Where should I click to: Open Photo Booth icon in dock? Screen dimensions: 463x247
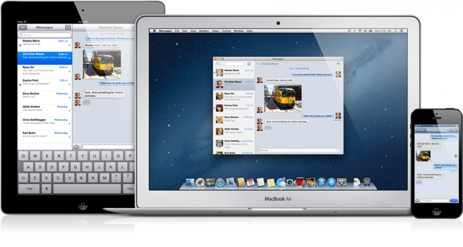pos(300,182)
